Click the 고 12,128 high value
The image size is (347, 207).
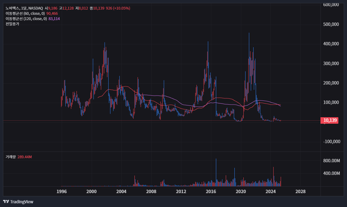click(66, 8)
